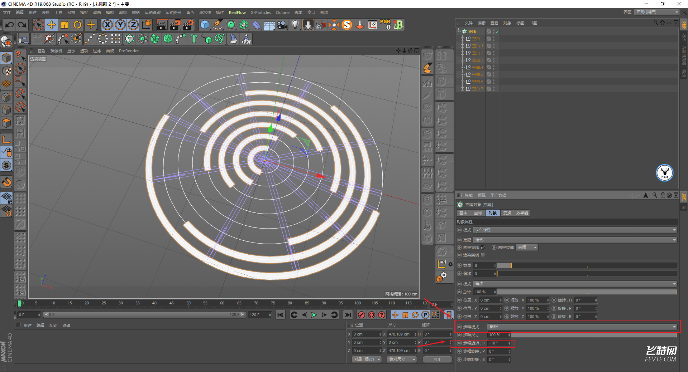This screenshot has height=372, width=688.
Task: Open the 模式 线性 dropdown
Action: (x=575, y=230)
